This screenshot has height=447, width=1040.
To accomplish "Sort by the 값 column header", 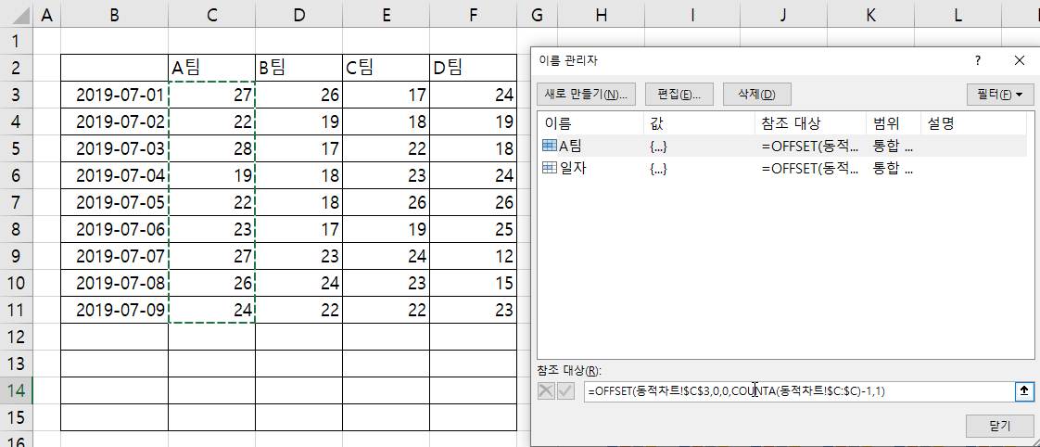I will pos(699,123).
